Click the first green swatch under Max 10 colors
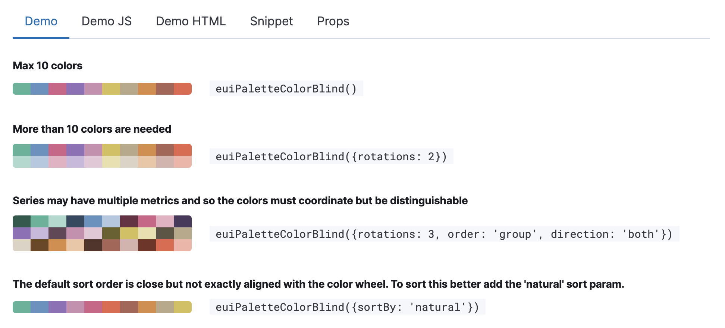This screenshot has height=328, width=725. tap(22, 88)
